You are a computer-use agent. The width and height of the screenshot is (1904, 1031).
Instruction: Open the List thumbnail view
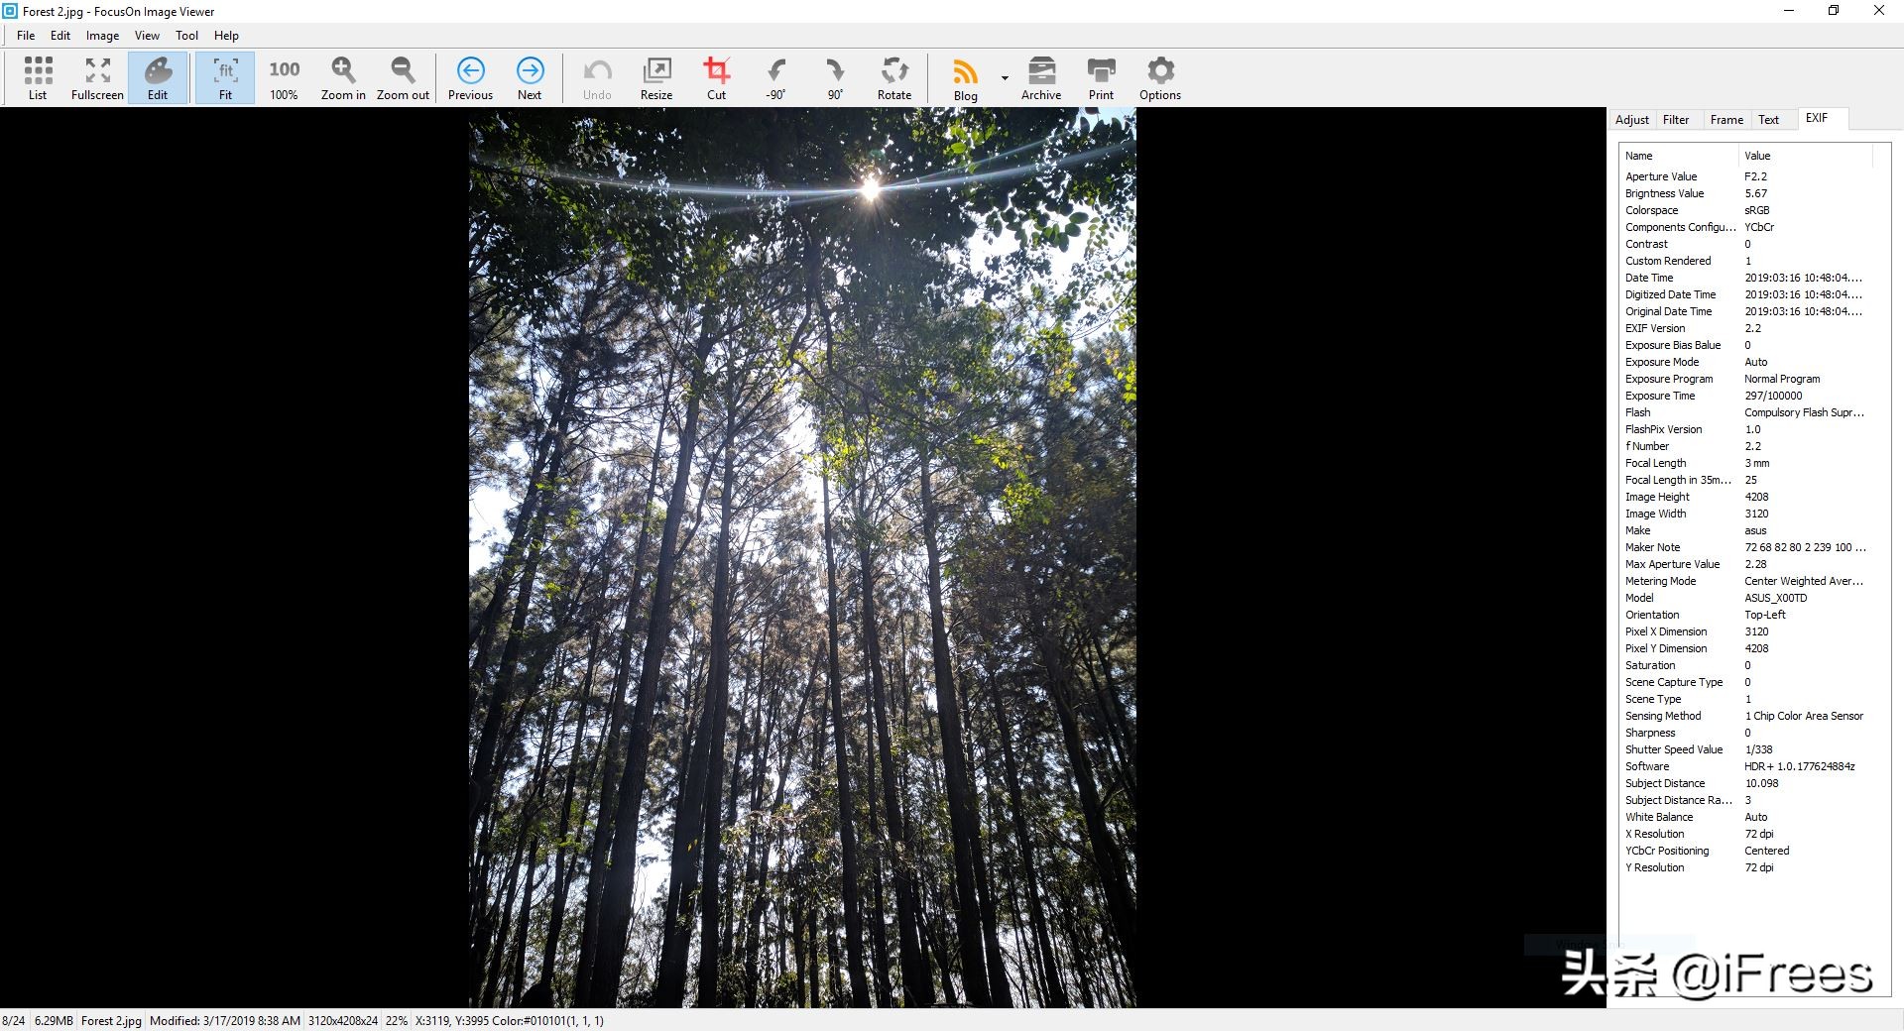pos(38,77)
